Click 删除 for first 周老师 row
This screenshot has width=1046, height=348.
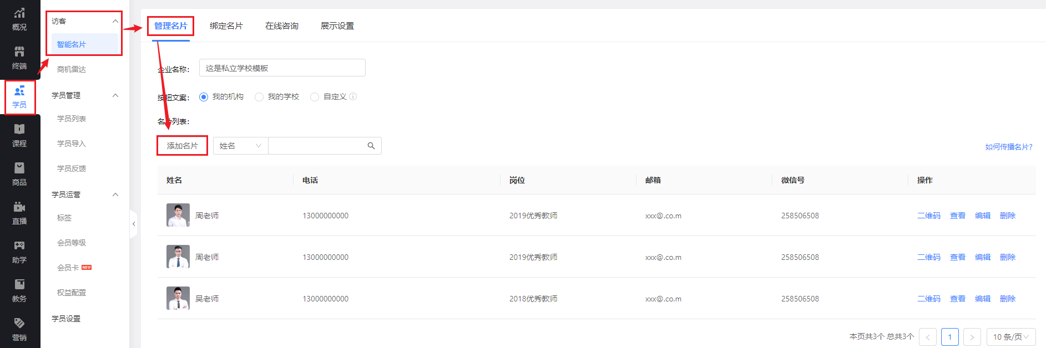1008,216
